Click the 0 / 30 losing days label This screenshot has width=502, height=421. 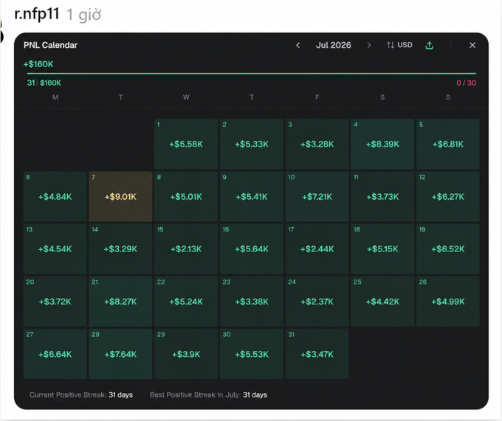[466, 83]
